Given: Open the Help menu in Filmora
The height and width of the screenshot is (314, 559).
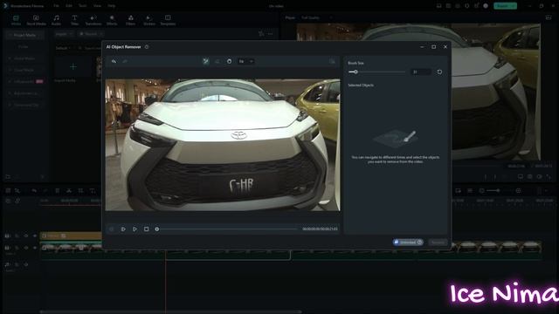Looking at the screenshot, I should tap(112, 6).
